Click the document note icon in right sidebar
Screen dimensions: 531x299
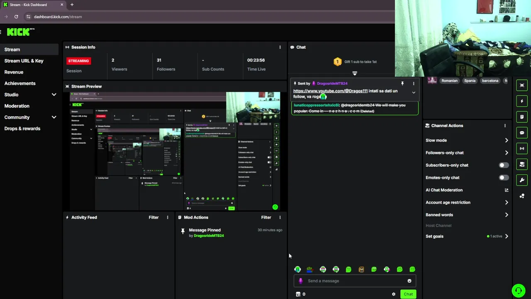tap(522, 117)
